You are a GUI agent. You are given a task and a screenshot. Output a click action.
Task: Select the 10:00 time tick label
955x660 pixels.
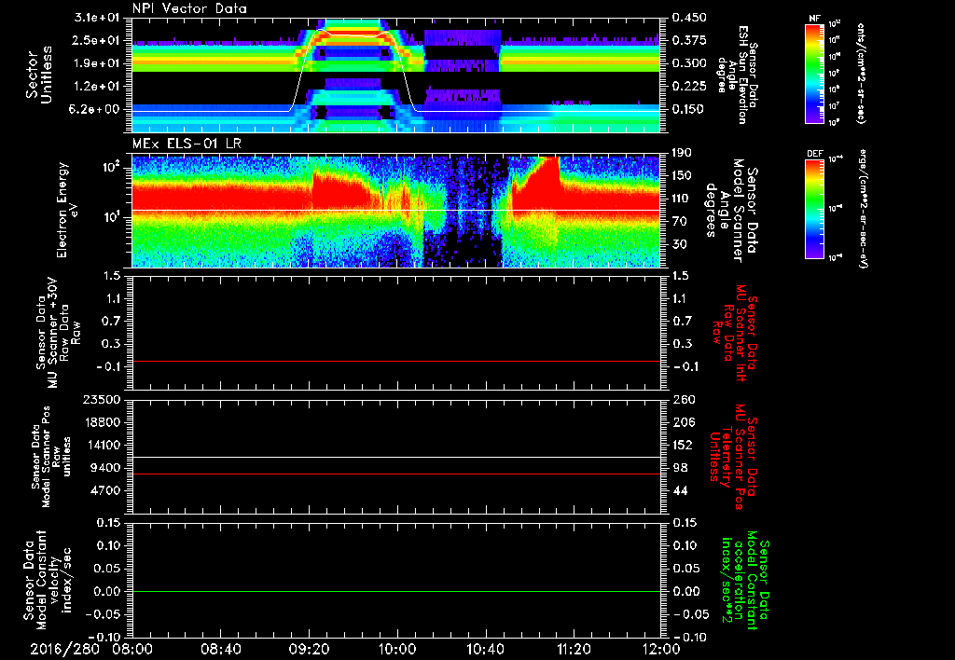[396, 648]
